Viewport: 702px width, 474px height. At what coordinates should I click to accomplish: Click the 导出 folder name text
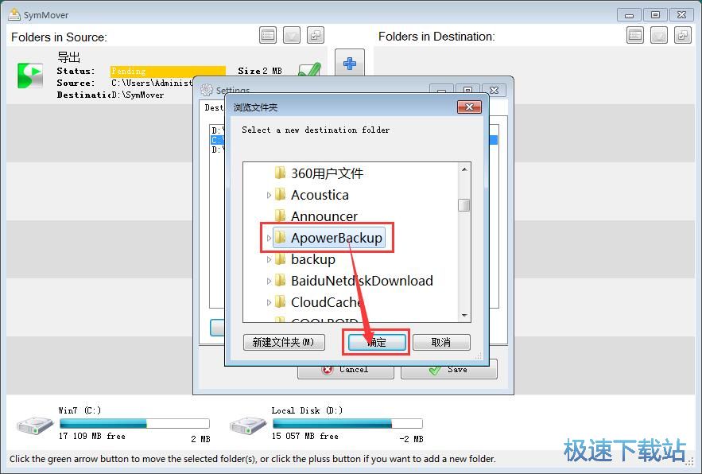pyautogui.click(x=68, y=57)
